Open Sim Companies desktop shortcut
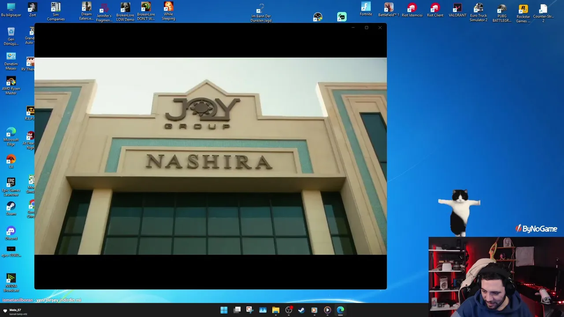Screen dimensions: 564x317 [x=56, y=11]
